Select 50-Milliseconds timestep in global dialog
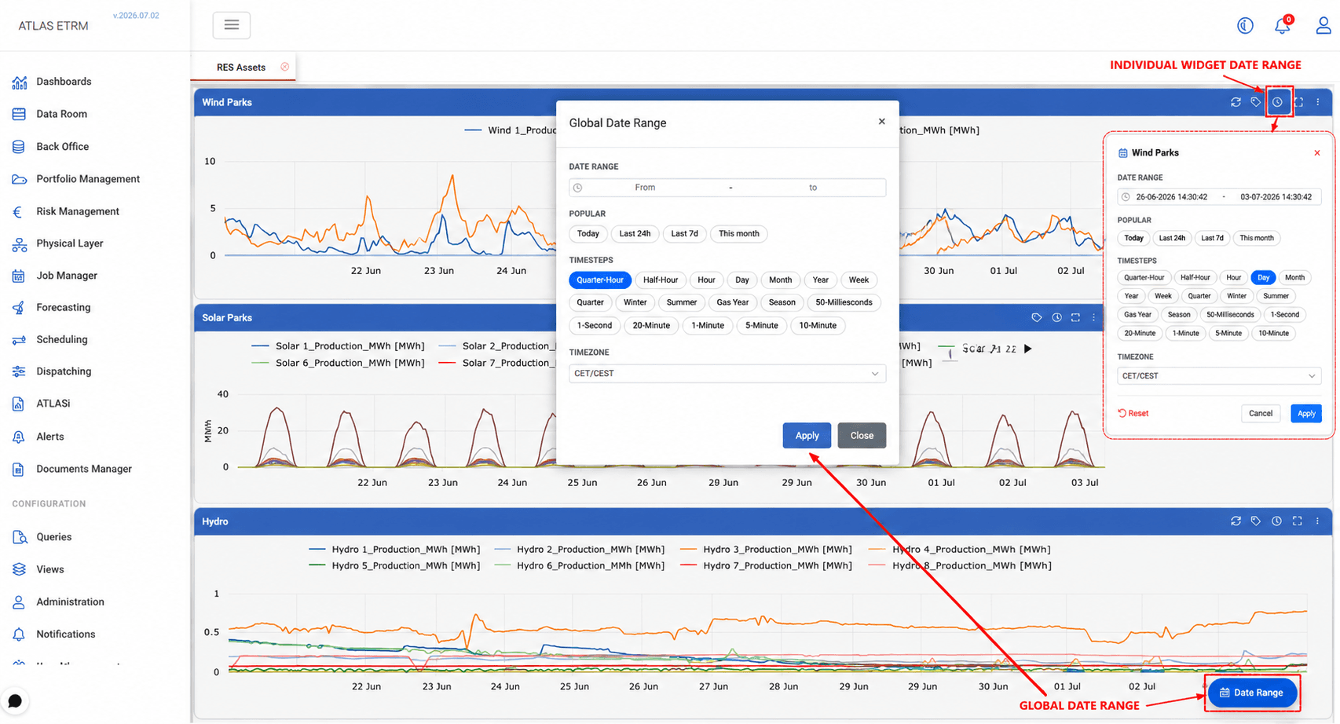The height and width of the screenshot is (724, 1340). coord(844,302)
